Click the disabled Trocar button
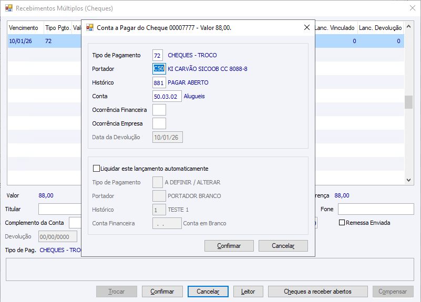Viewport: 421px width, 302px height. click(117, 291)
